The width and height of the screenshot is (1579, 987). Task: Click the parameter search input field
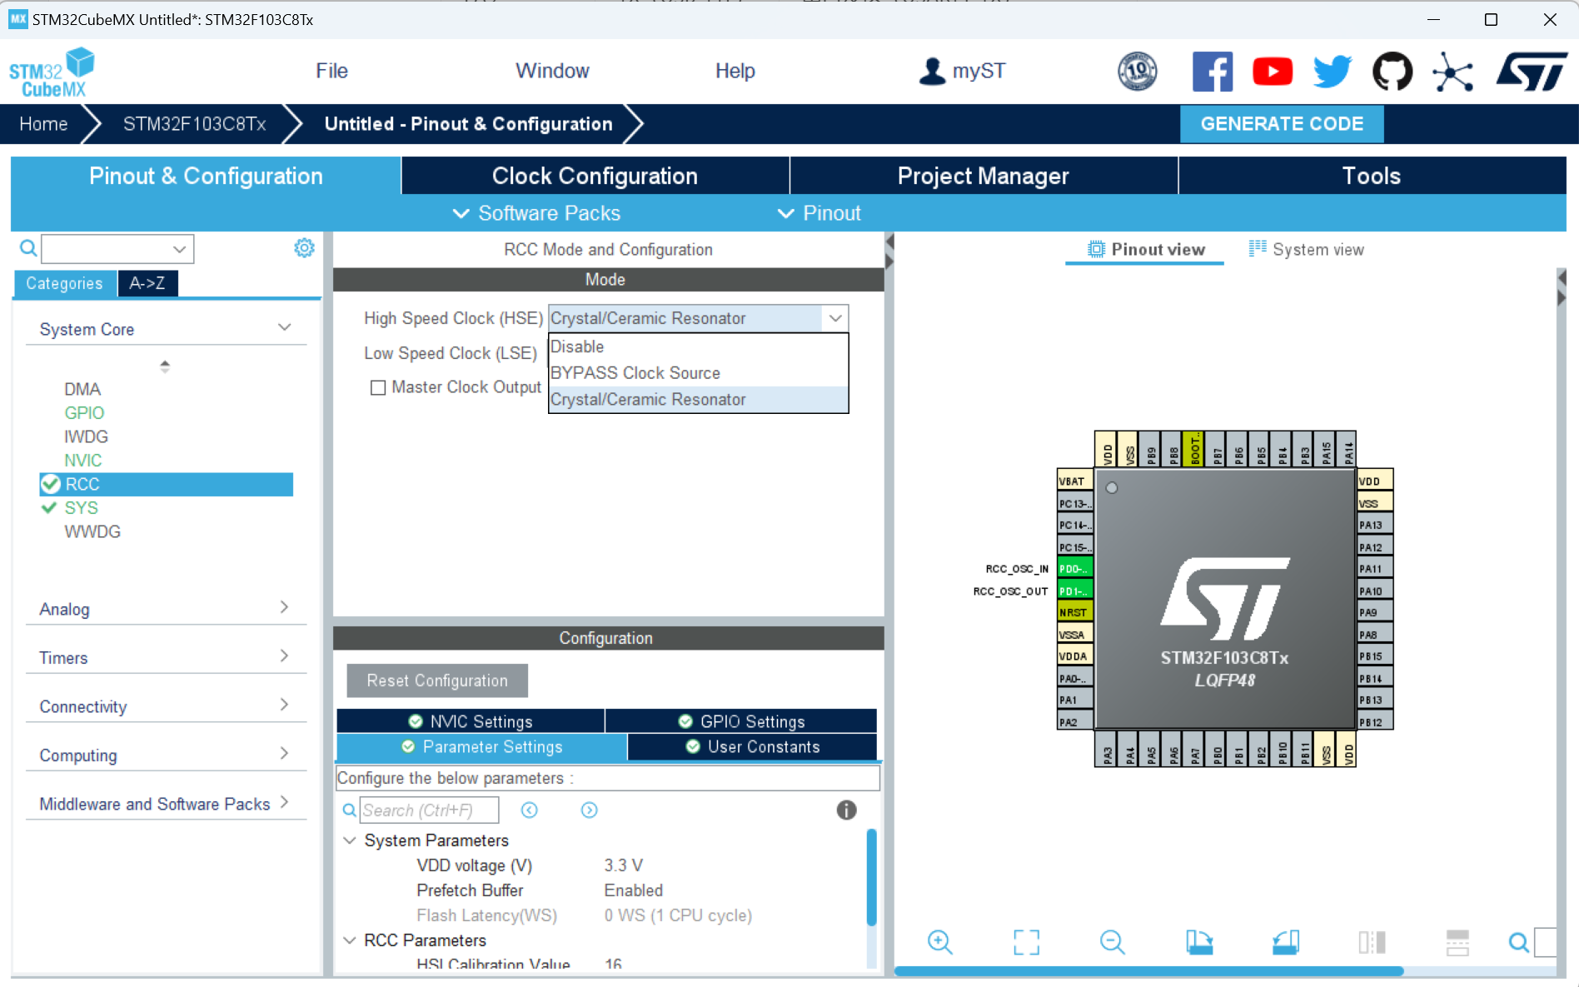point(430,810)
